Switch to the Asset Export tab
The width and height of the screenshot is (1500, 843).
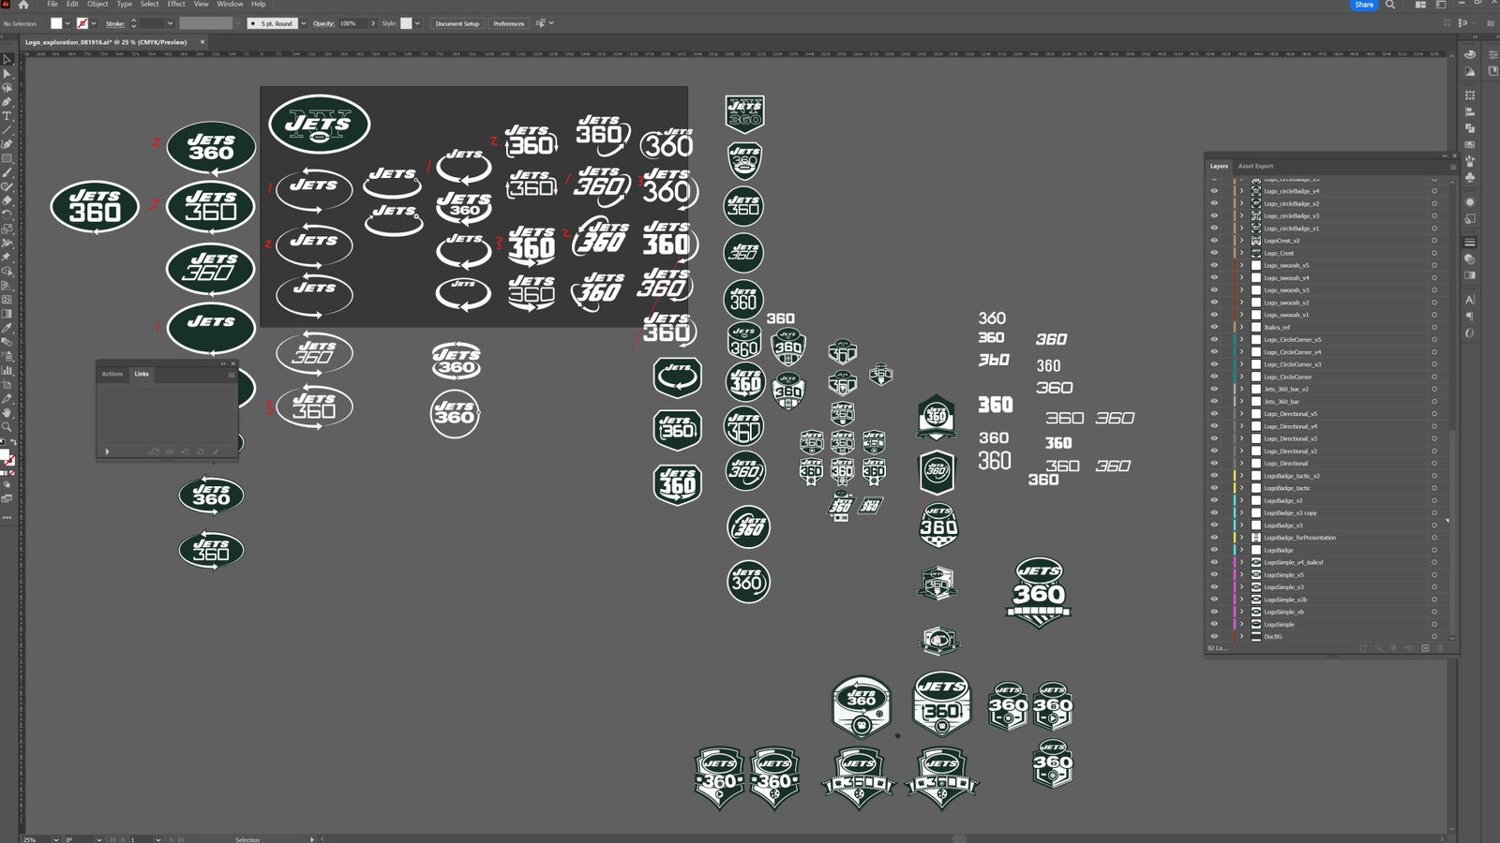pos(1255,166)
